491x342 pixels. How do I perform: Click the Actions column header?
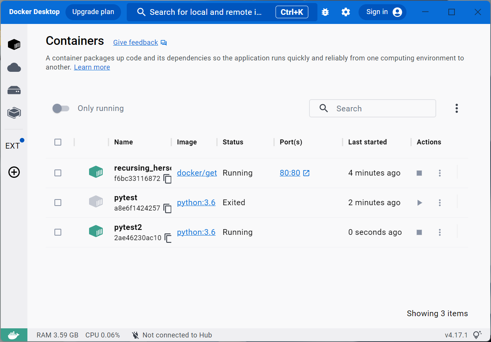pyautogui.click(x=429, y=142)
